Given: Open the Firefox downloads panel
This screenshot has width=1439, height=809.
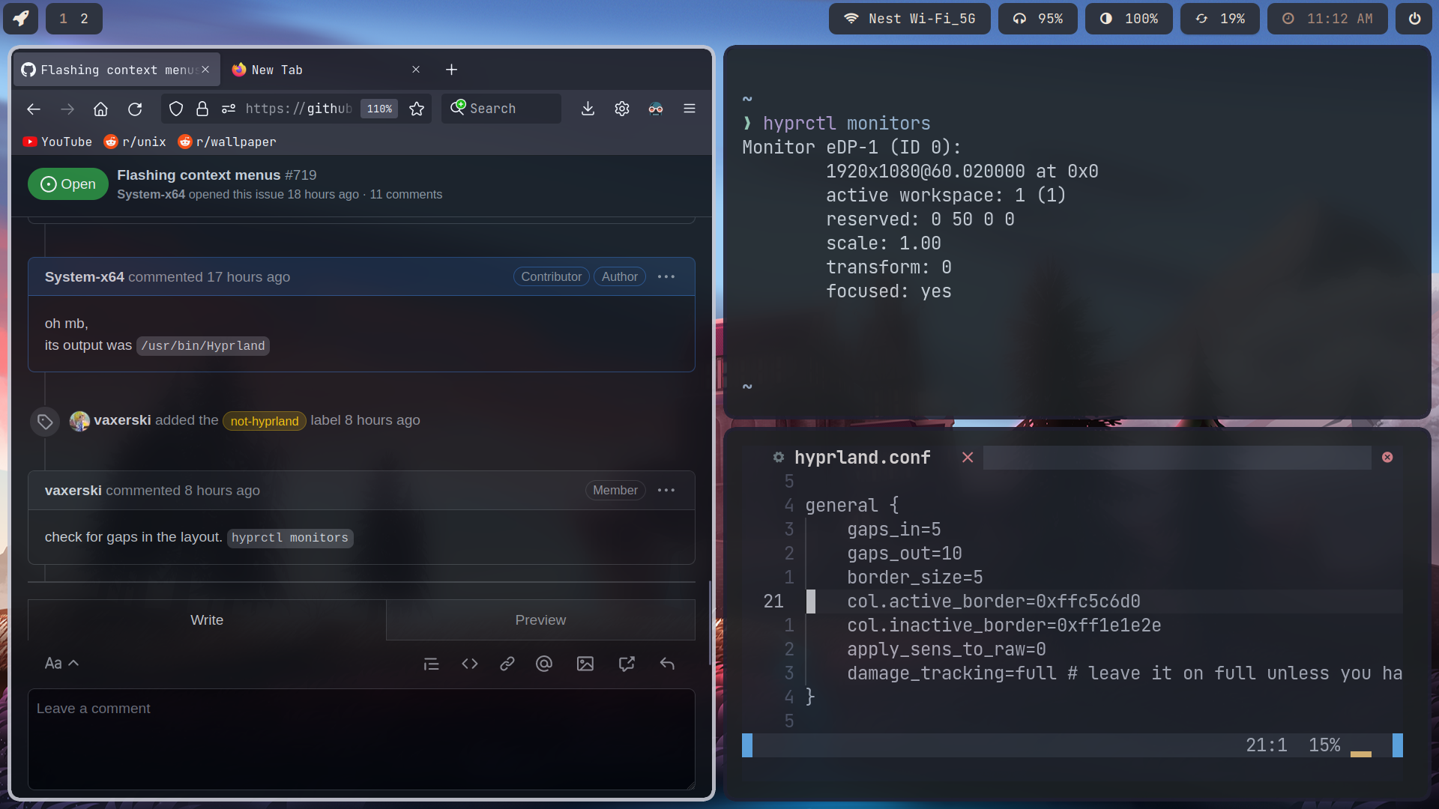Looking at the screenshot, I should [x=588, y=109].
